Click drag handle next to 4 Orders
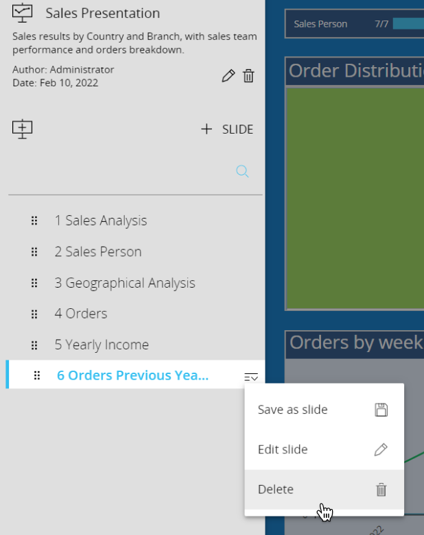The height and width of the screenshot is (535, 424). click(34, 314)
